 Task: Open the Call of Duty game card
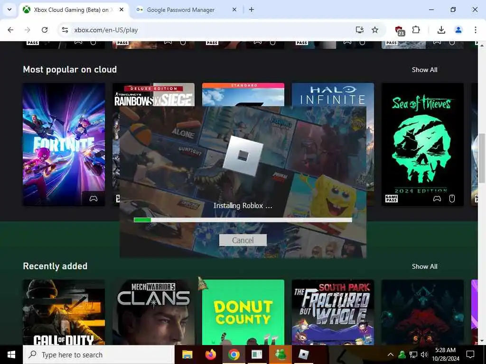pyautogui.click(x=64, y=312)
